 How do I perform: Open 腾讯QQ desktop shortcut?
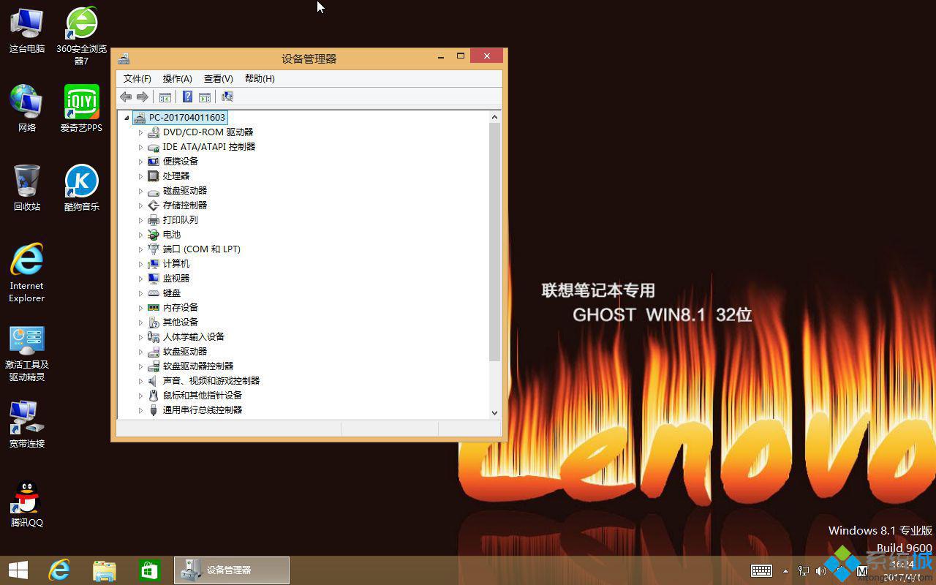(x=27, y=503)
